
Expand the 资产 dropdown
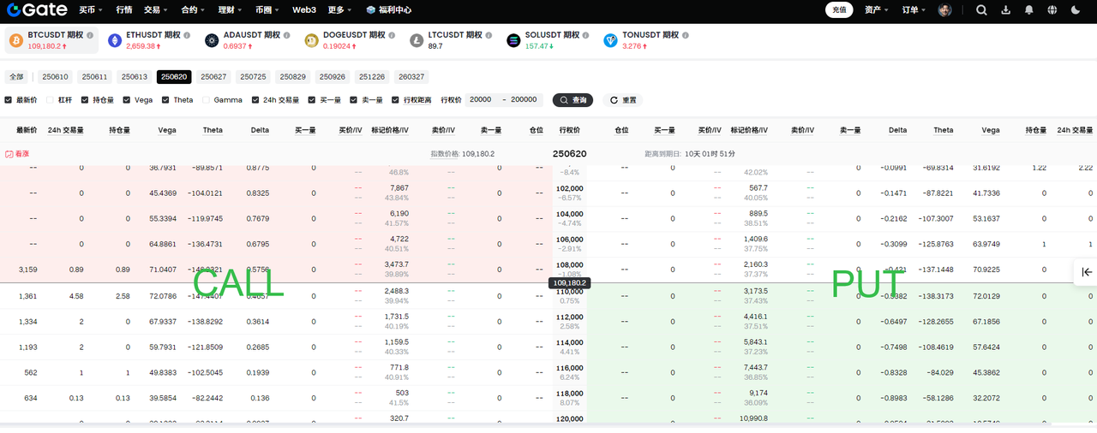[876, 10]
